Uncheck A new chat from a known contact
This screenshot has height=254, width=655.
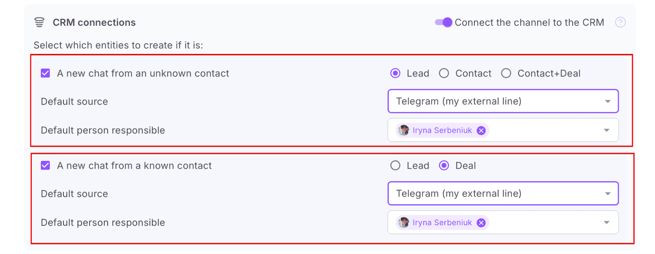(x=45, y=166)
